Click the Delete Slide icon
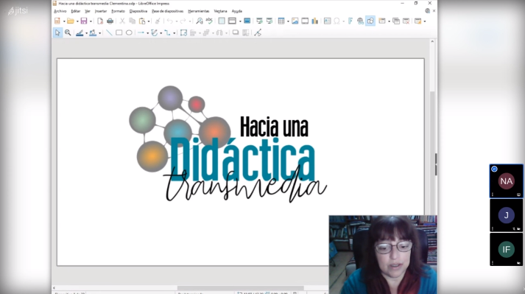The width and height of the screenshot is (525, 294). click(406, 21)
